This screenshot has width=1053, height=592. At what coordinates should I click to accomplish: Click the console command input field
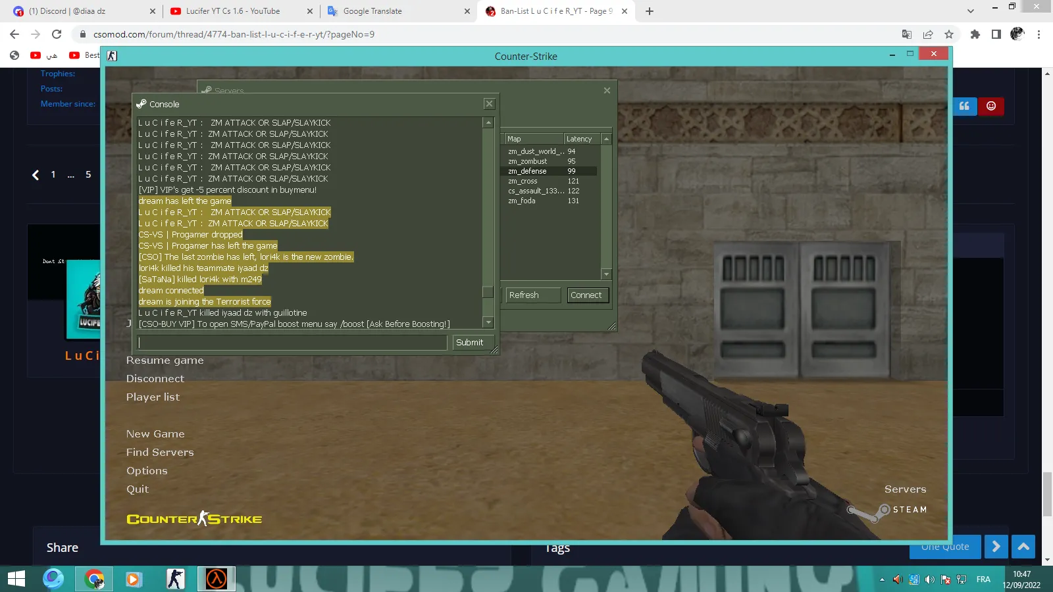292,343
